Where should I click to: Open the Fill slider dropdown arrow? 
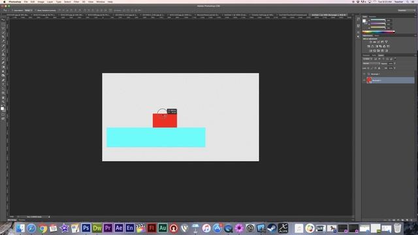tap(394, 68)
